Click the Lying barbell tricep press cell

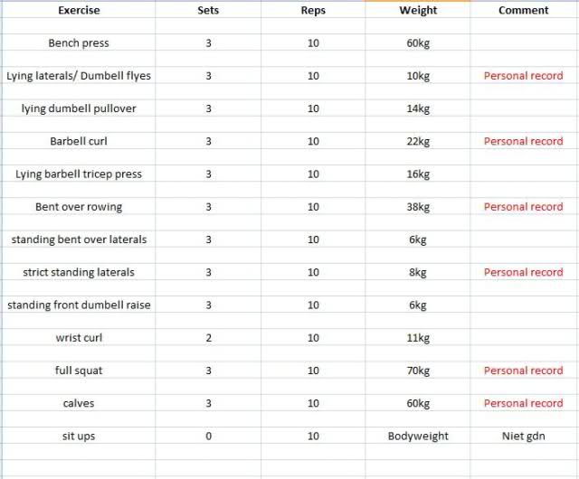click(79, 174)
